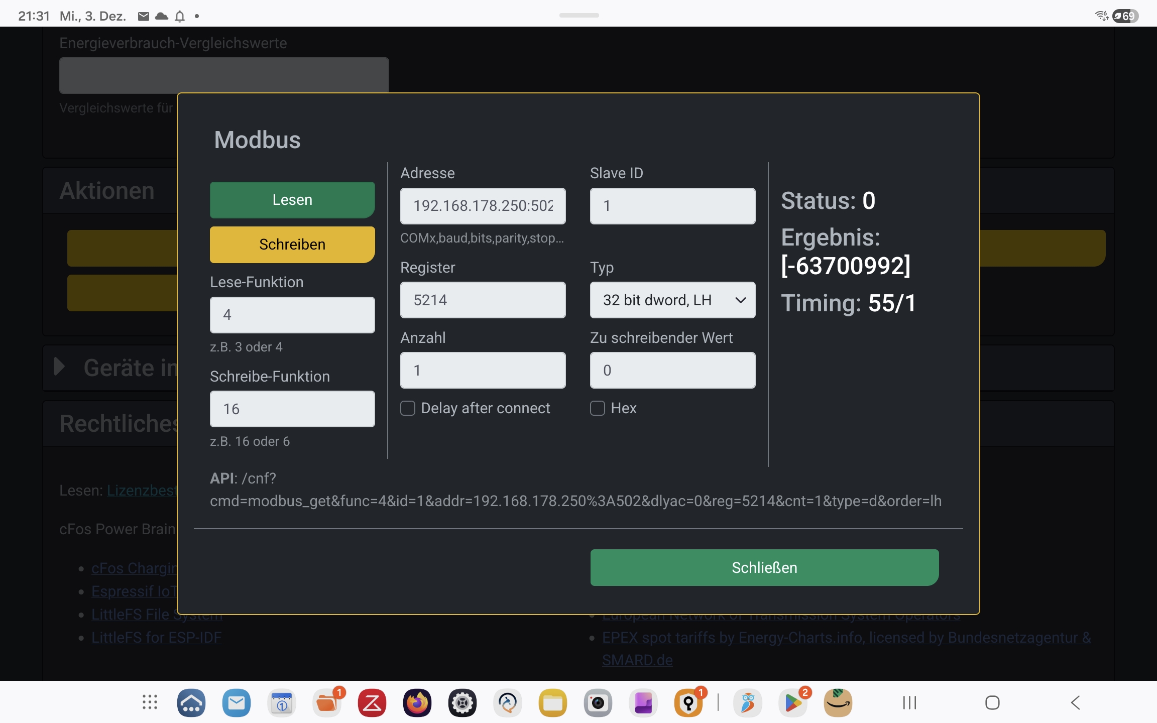This screenshot has height=723, width=1157.
Task: Launch the Camera app in dock
Action: click(x=598, y=702)
